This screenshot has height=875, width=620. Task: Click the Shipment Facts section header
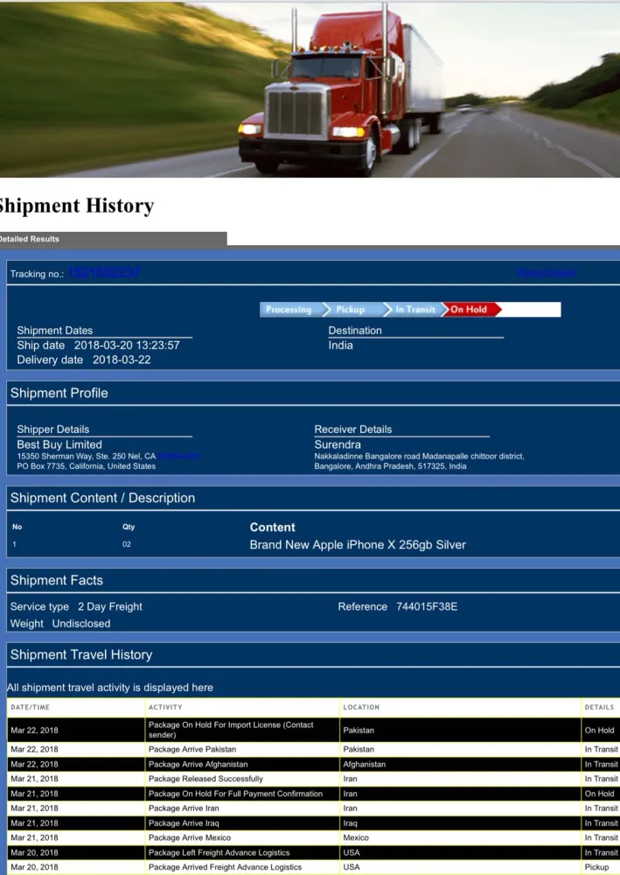click(56, 580)
